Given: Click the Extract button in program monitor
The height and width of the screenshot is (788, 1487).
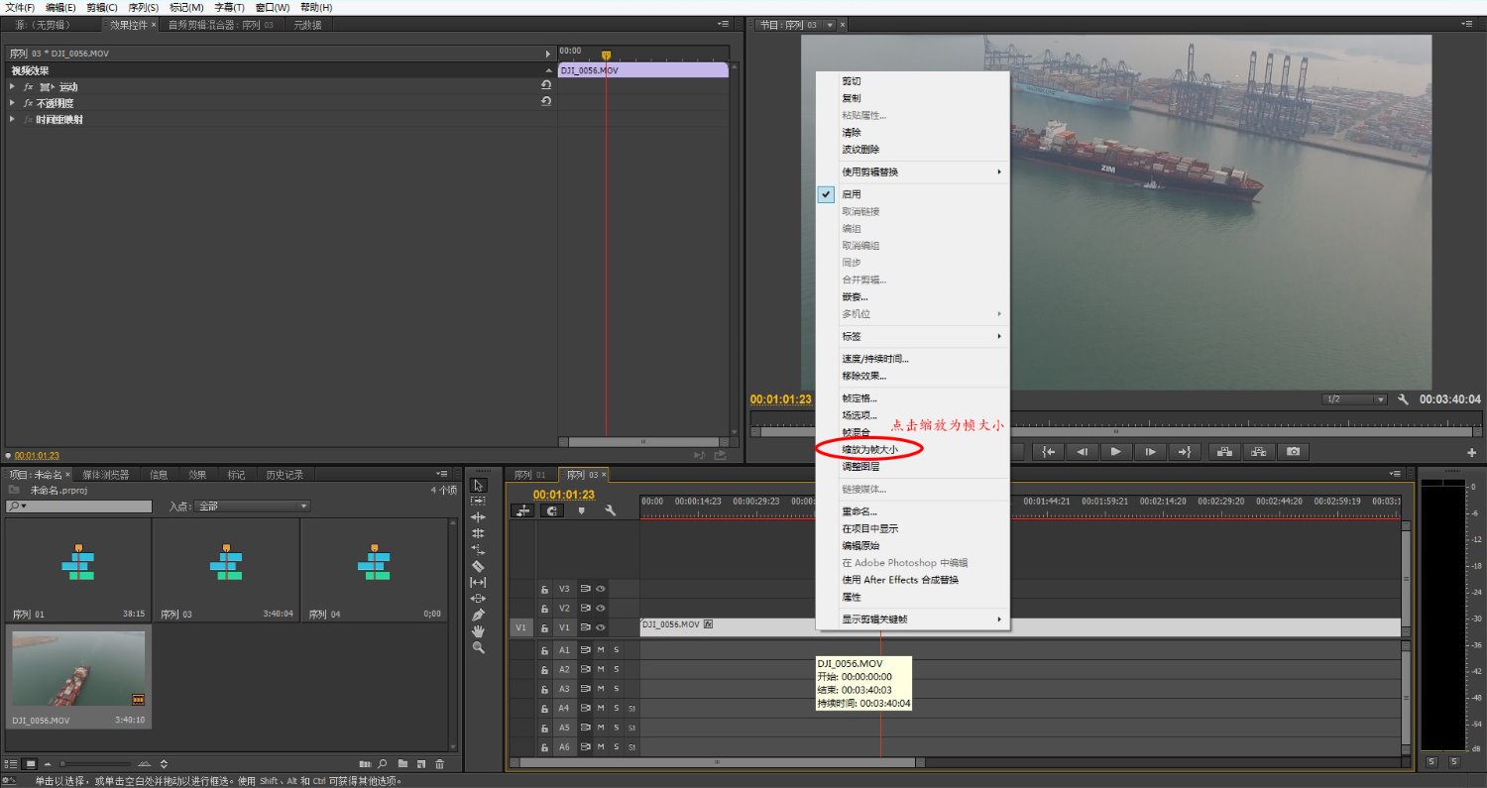Looking at the screenshot, I should (x=1259, y=452).
